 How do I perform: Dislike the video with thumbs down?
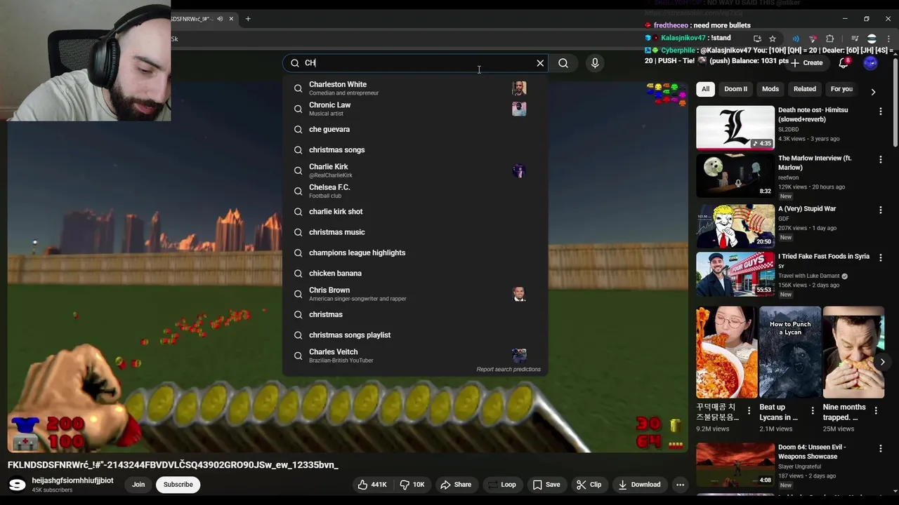click(x=412, y=485)
